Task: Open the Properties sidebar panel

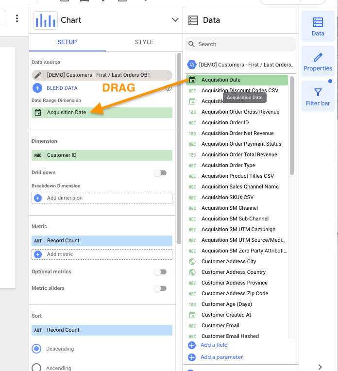Action: (x=318, y=61)
